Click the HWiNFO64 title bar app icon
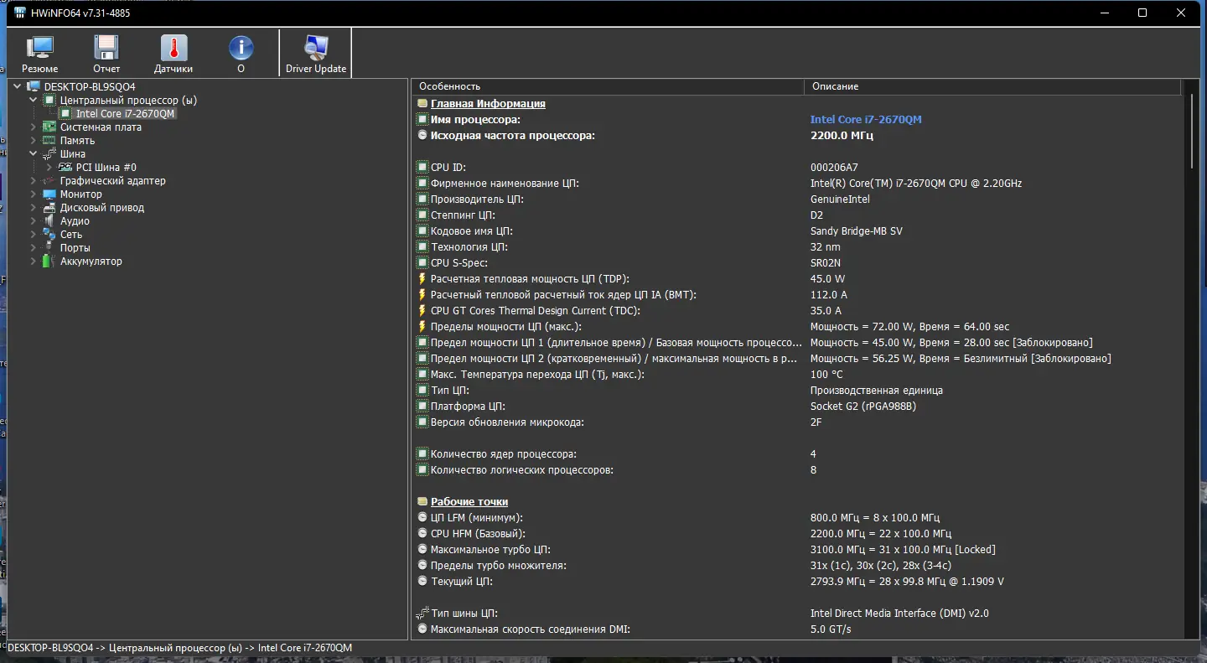Image resolution: width=1207 pixels, height=663 pixels. coord(20,13)
